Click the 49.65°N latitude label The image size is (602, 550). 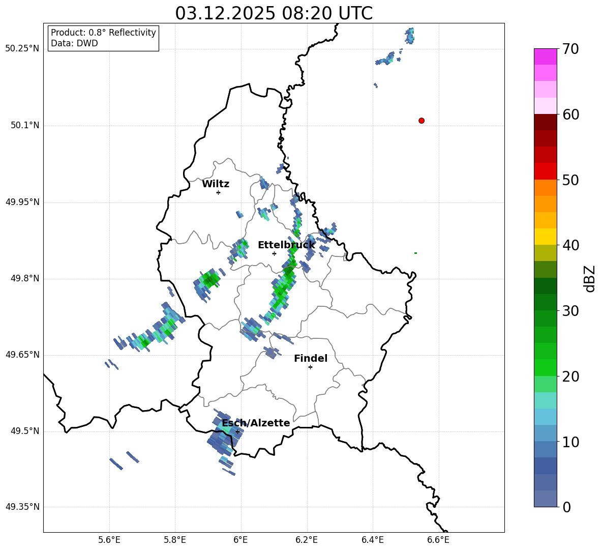22,354
